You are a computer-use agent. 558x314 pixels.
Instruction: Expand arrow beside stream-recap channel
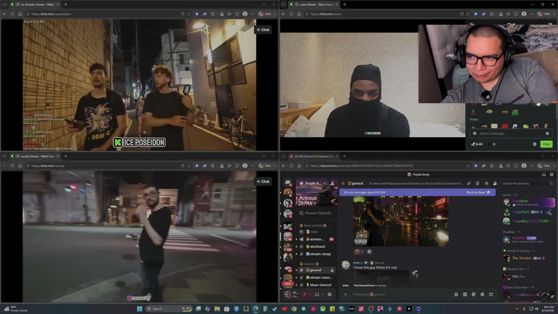tap(296, 254)
